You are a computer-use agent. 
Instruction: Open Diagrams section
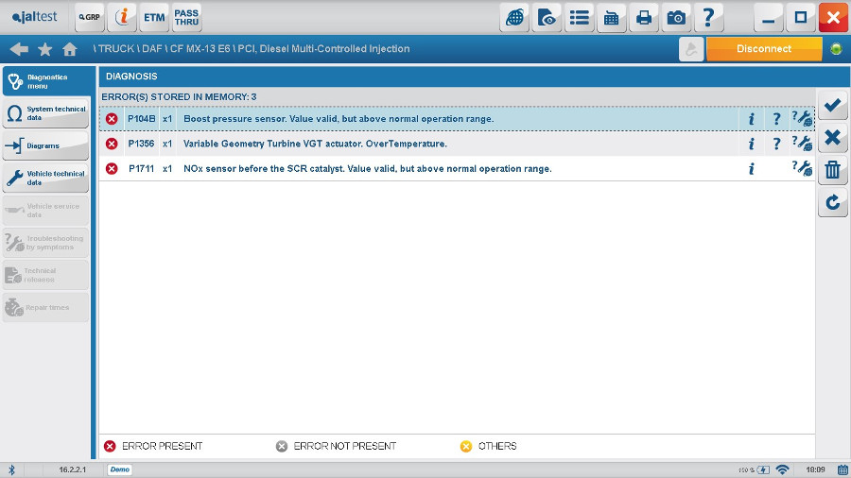pyautogui.click(x=45, y=145)
